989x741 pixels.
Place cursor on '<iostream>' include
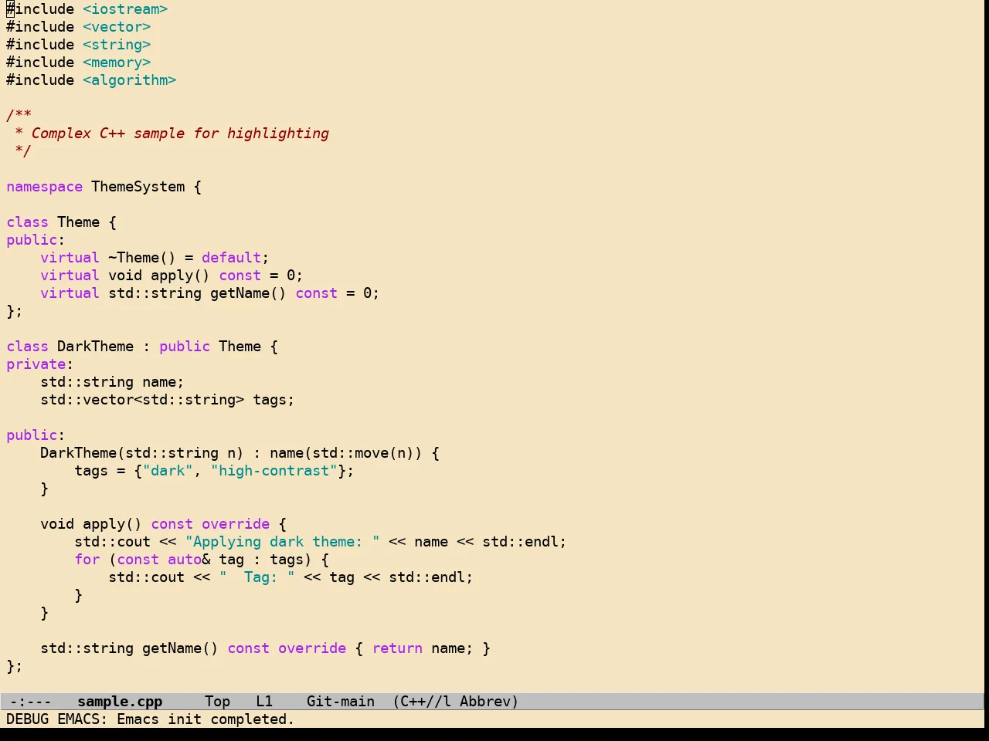(125, 9)
